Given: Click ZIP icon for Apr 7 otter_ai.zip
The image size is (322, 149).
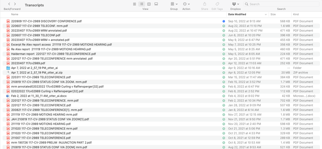Looking at the screenshot, I should tap(8, 73).
